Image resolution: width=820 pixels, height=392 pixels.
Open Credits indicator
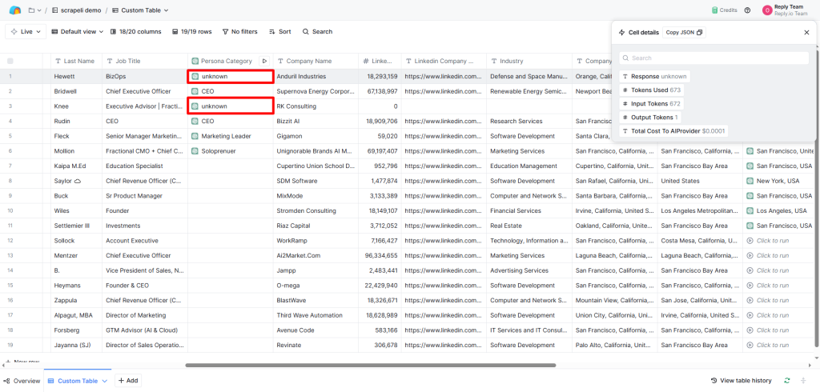724,10
